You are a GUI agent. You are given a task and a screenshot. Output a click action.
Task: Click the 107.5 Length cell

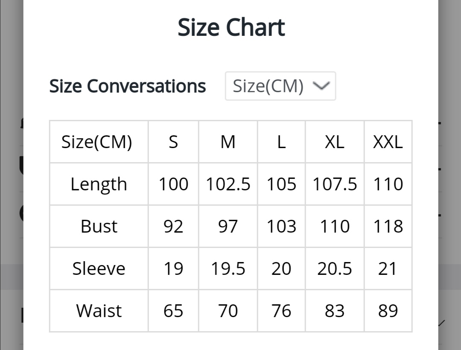335,184
